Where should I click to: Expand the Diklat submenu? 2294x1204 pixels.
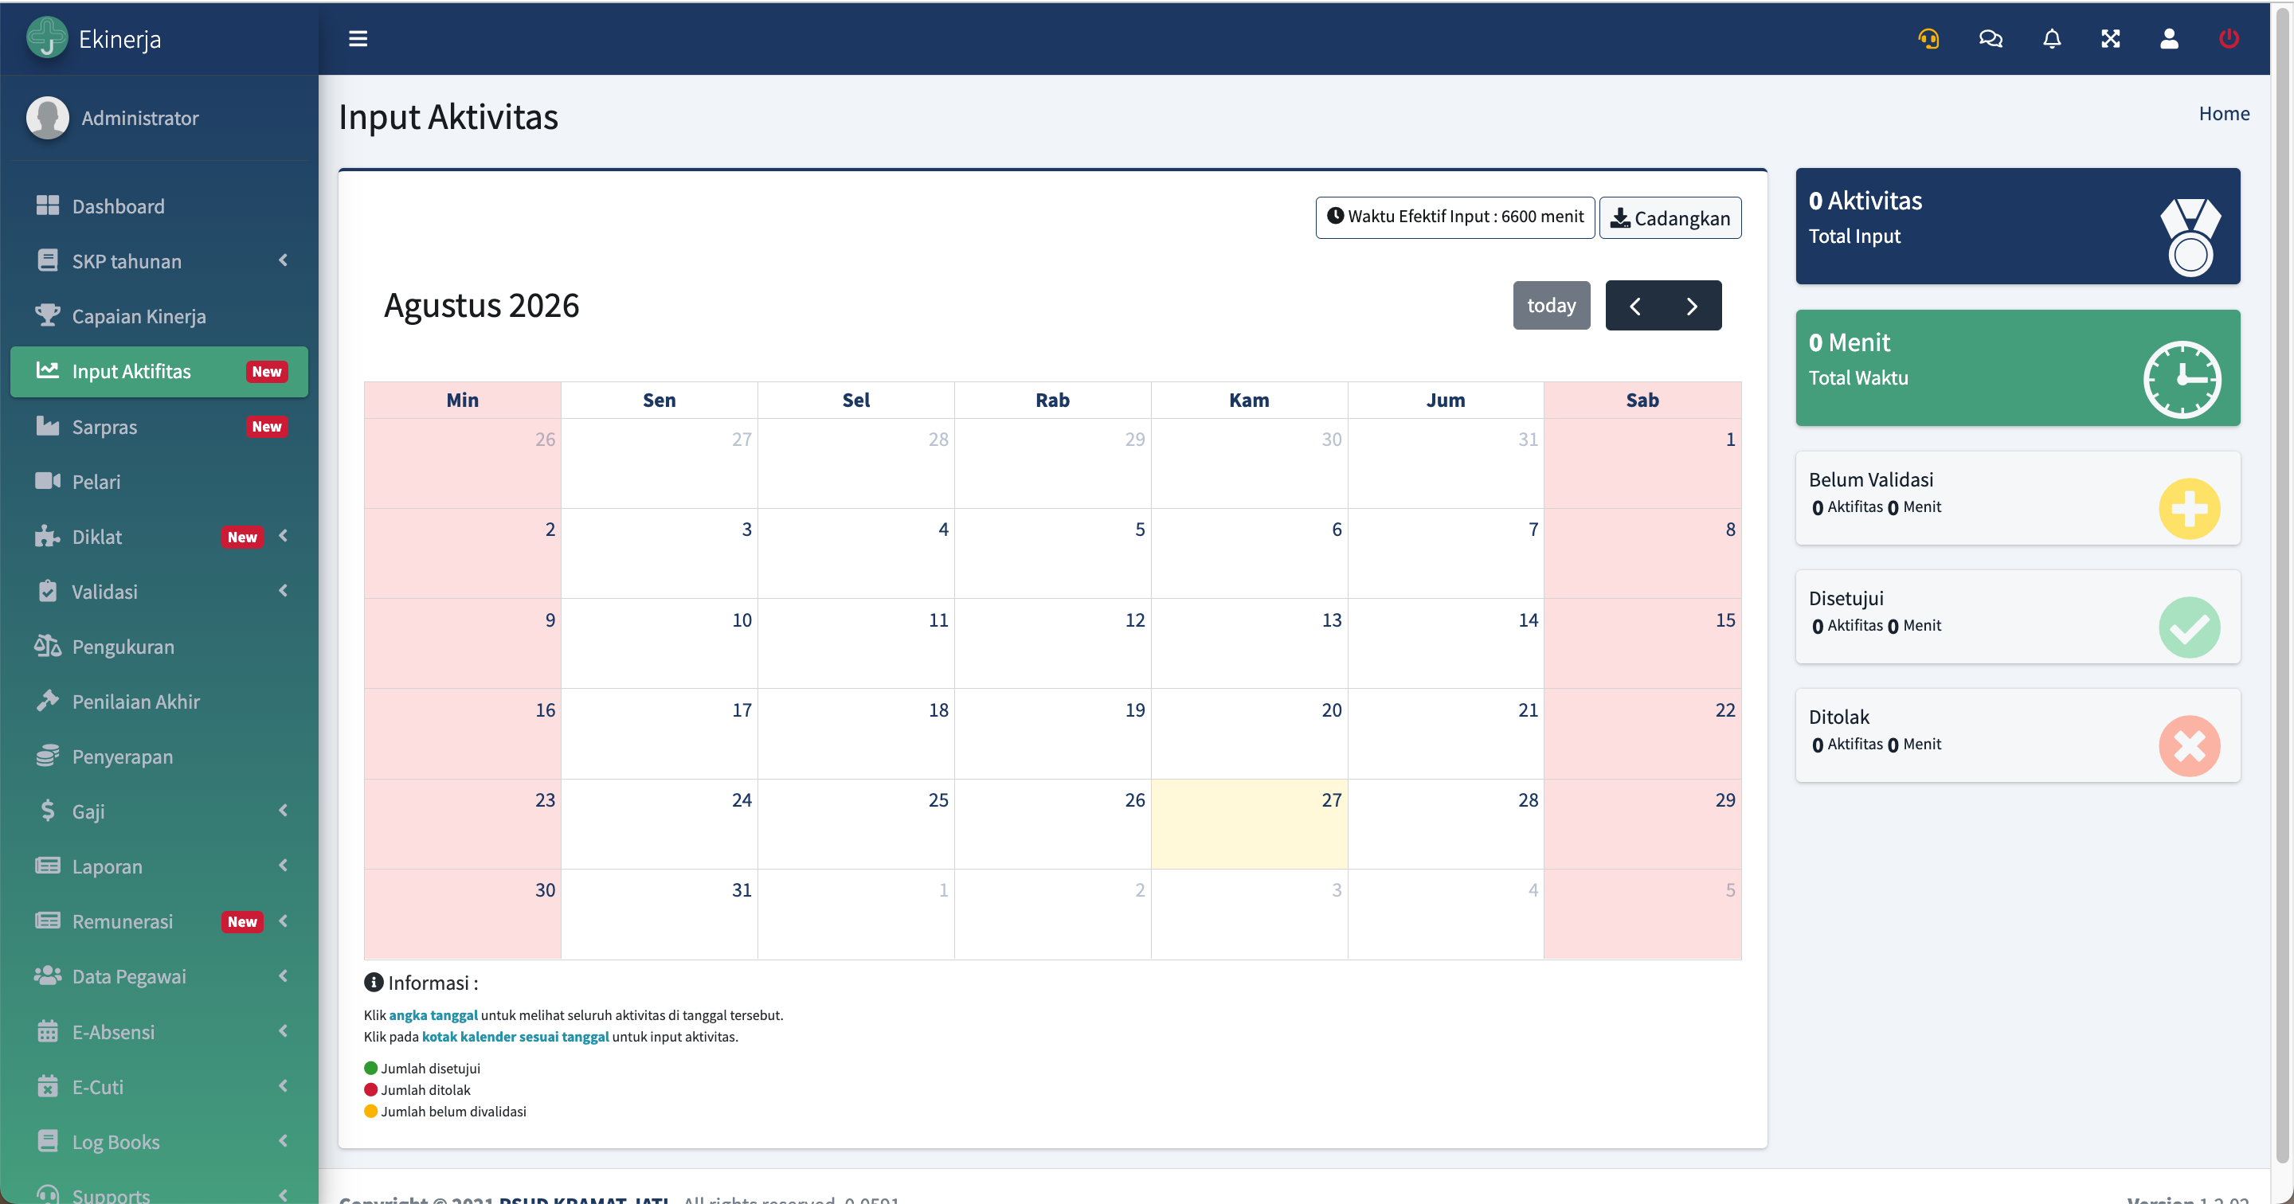coord(284,535)
